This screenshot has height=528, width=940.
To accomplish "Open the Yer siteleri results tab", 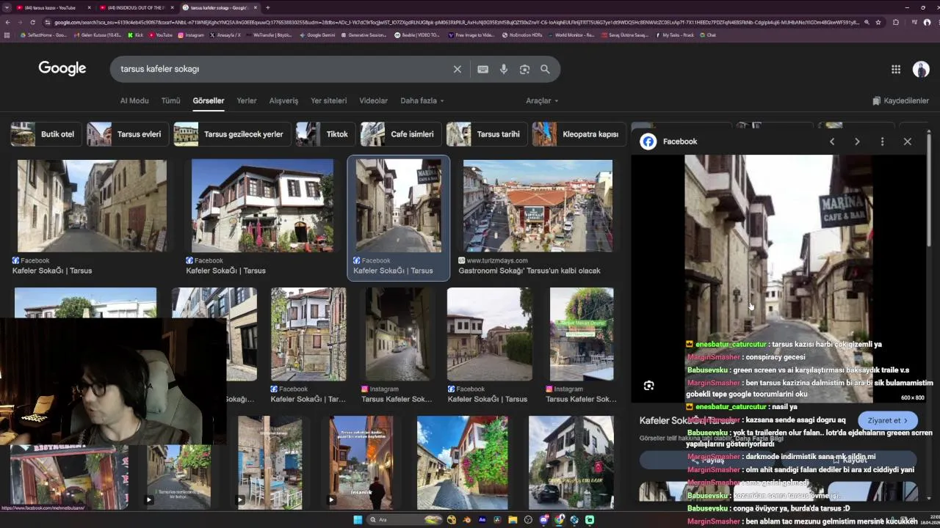I will coord(328,100).
